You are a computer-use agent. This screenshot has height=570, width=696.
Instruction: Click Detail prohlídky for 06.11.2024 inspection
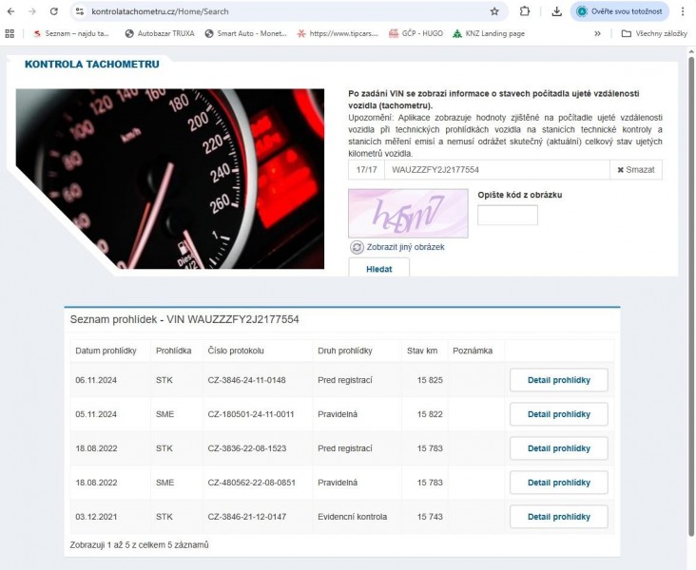(x=558, y=380)
